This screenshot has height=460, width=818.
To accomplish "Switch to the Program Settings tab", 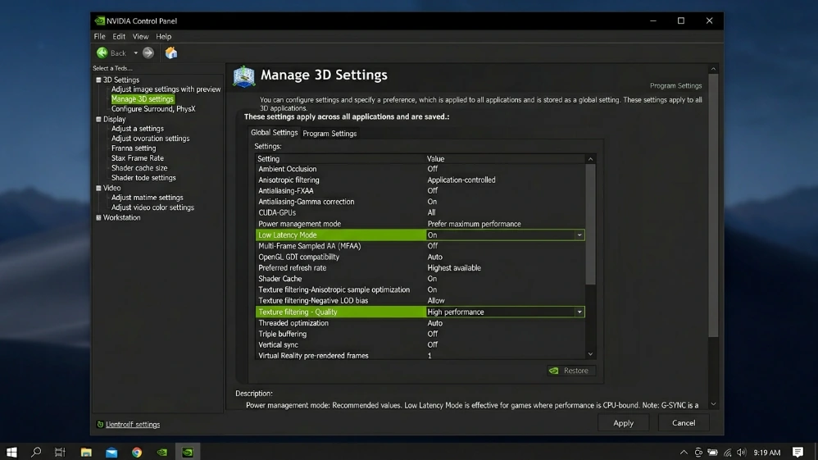I will click(x=329, y=134).
